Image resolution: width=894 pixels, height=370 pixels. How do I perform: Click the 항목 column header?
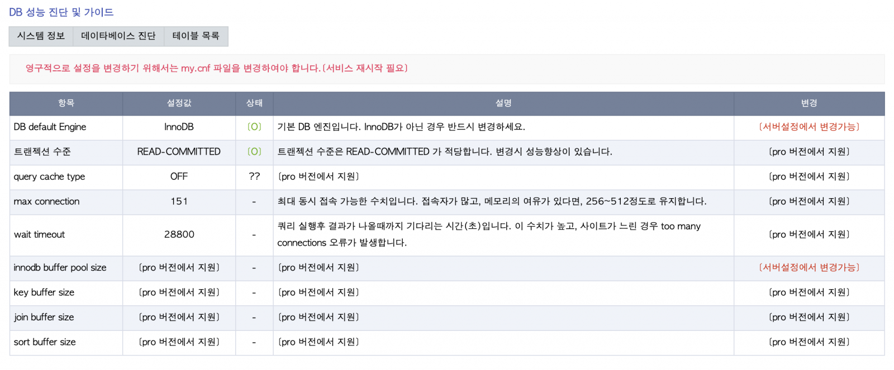66,103
